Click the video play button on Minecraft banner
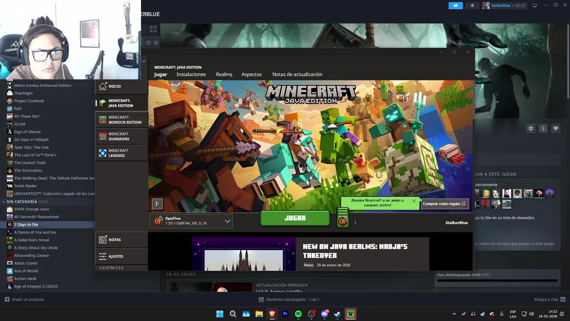570x321 pixels. pos(157,204)
